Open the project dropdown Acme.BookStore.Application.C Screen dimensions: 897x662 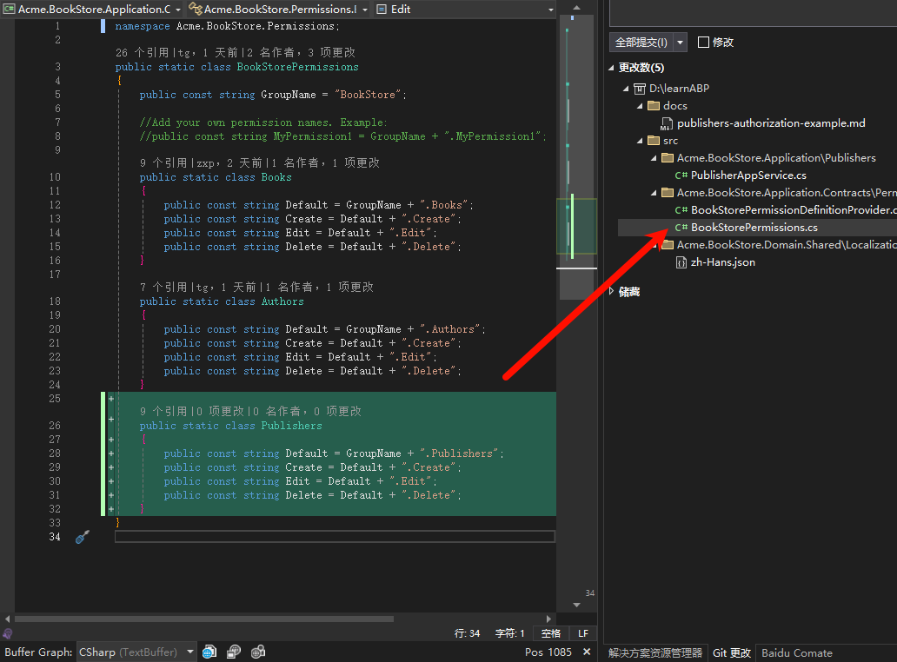click(178, 10)
